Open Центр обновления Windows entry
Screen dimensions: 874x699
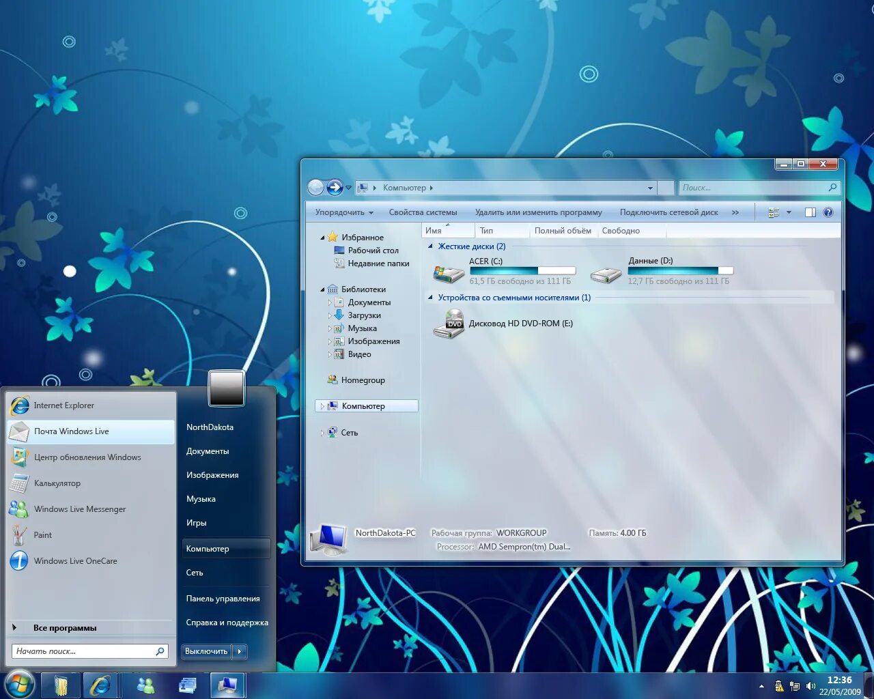pyautogui.click(x=91, y=457)
